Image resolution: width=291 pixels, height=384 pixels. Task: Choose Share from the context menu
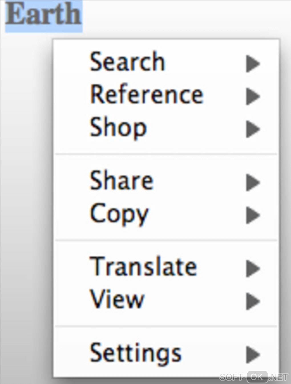click(122, 181)
